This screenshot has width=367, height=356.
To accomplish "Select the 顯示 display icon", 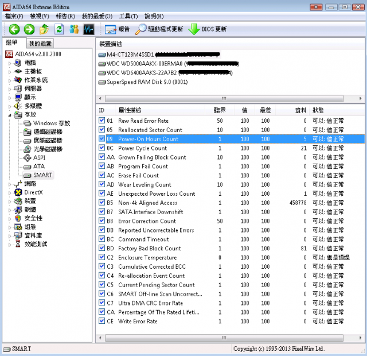I will tap(18, 97).
